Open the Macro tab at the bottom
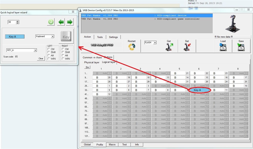This screenshot has width=253, height=149. coord(112,145)
